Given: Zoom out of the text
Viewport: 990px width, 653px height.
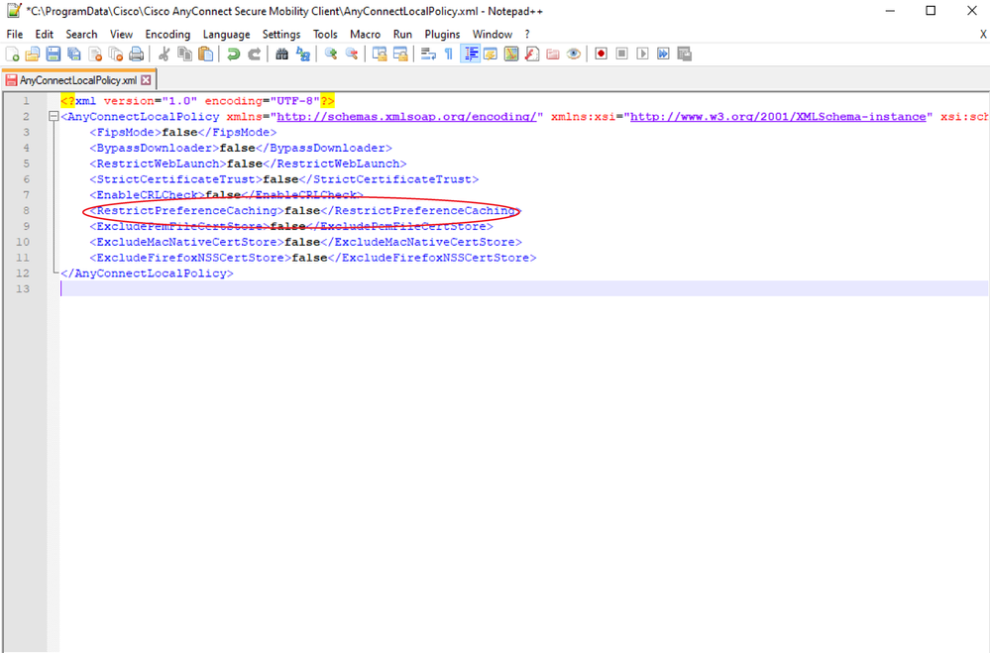Looking at the screenshot, I should coord(352,54).
